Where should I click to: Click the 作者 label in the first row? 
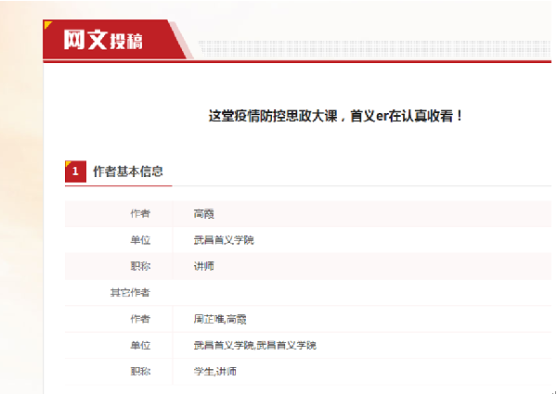(x=140, y=214)
